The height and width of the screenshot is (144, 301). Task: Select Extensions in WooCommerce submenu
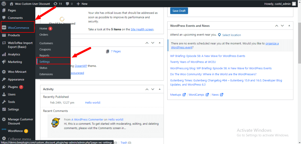pyautogui.click(x=46, y=74)
